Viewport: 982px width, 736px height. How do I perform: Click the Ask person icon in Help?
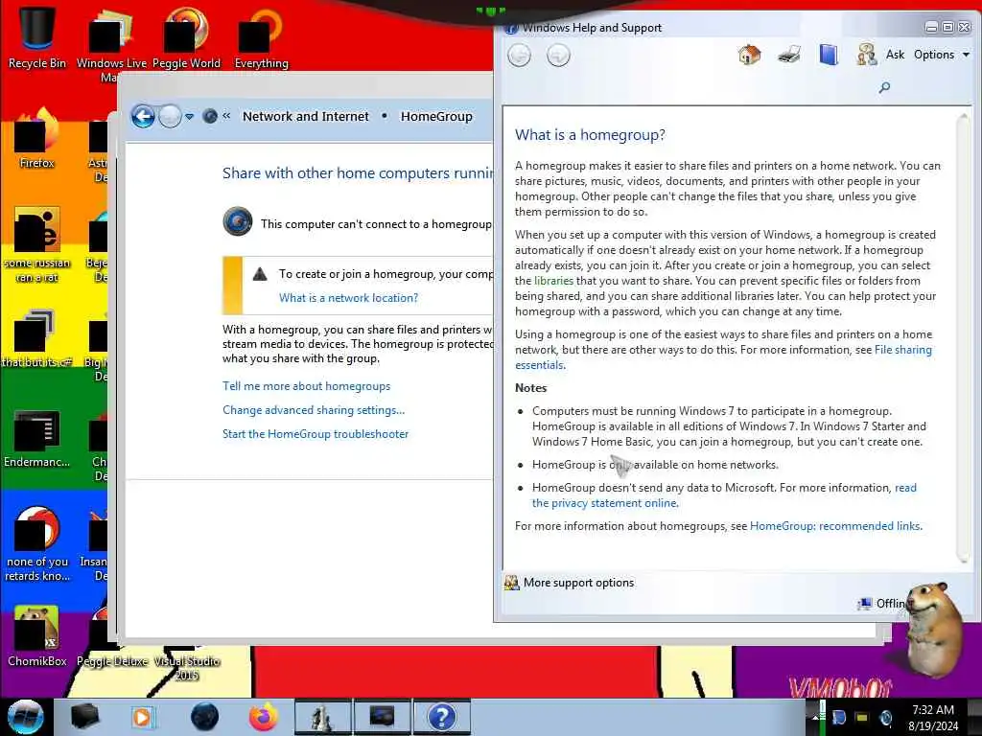coord(866,55)
